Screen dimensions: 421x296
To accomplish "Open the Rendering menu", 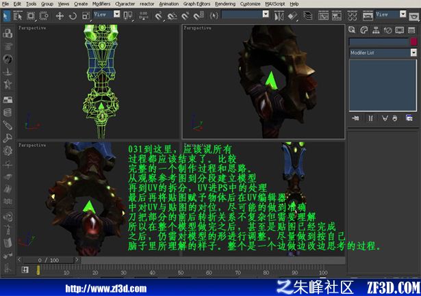I will (225, 4).
